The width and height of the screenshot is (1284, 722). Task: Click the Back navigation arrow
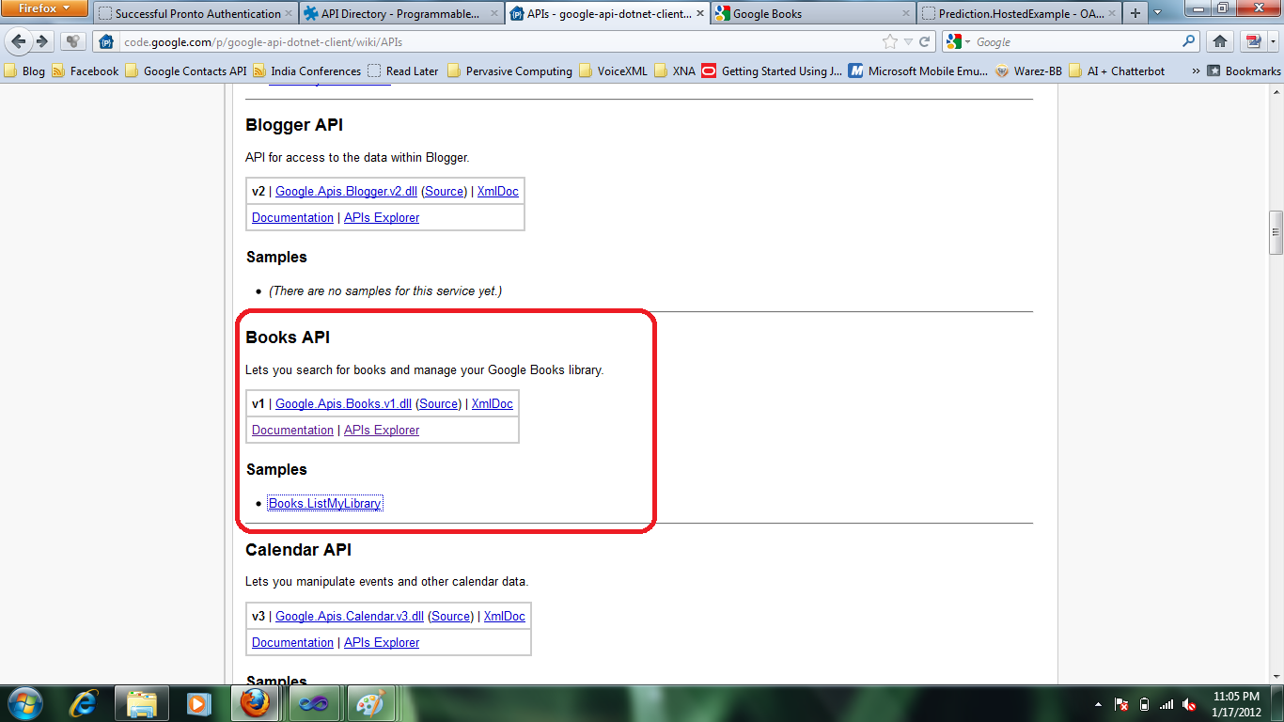(19, 41)
